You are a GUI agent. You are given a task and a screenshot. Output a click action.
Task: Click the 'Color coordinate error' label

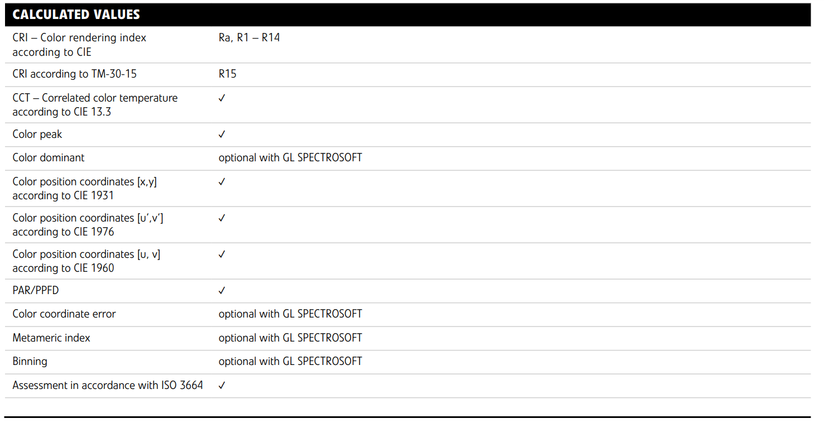[x=64, y=314]
